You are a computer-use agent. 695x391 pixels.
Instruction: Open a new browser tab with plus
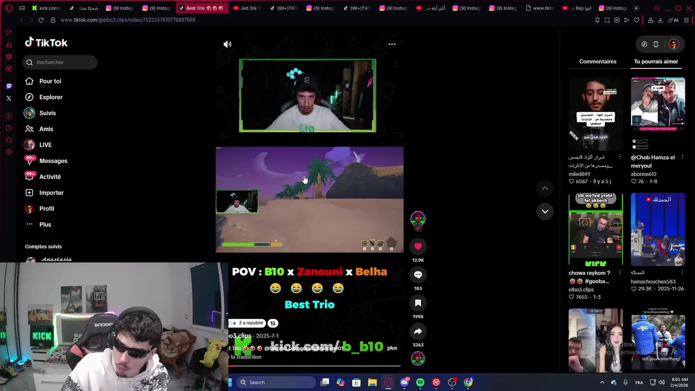[x=636, y=8]
